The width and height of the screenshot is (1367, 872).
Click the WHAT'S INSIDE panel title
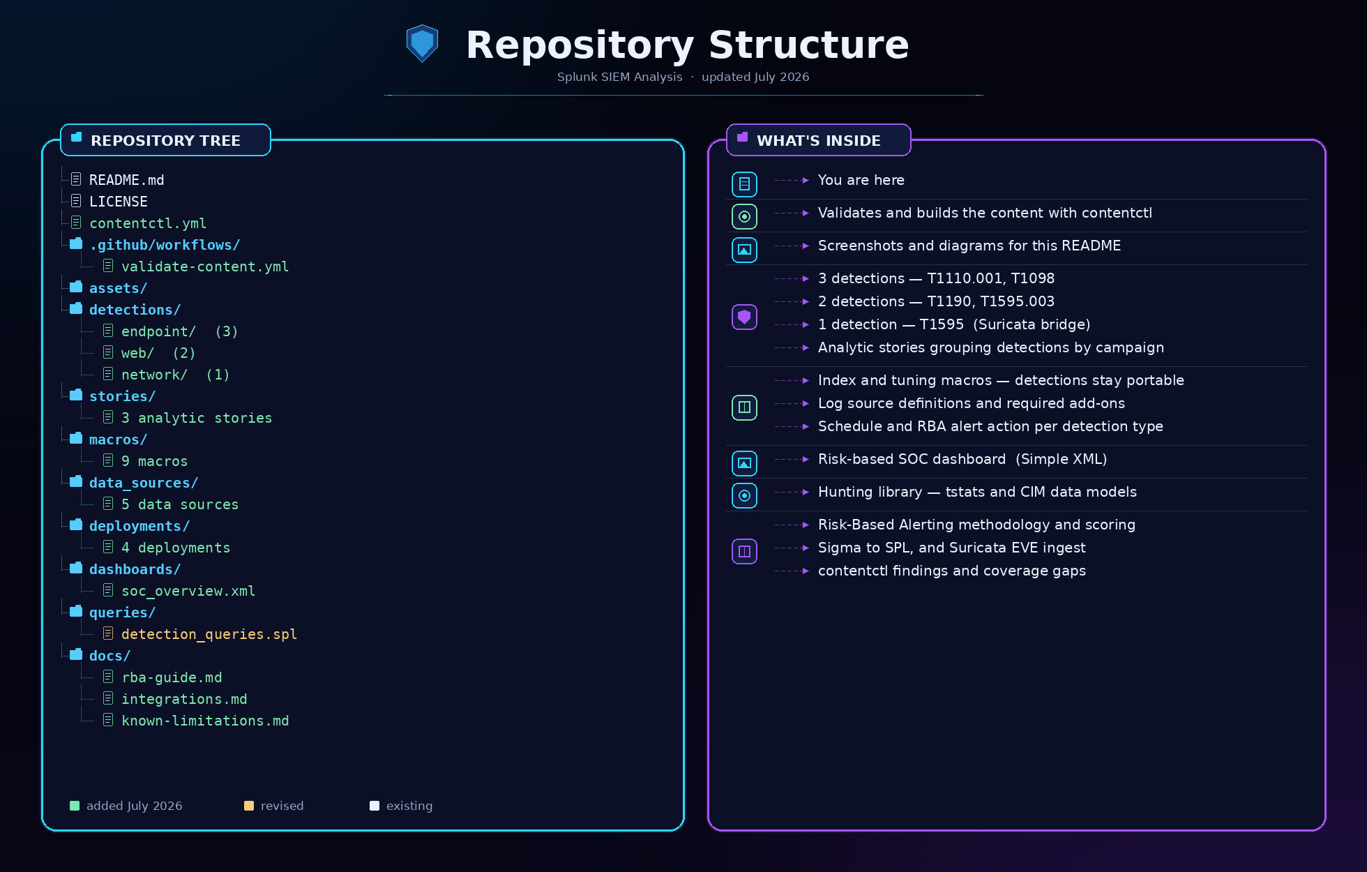click(x=819, y=141)
